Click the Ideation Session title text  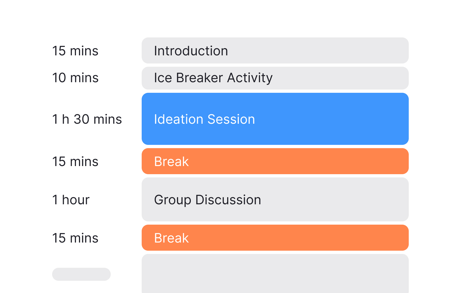pos(204,119)
